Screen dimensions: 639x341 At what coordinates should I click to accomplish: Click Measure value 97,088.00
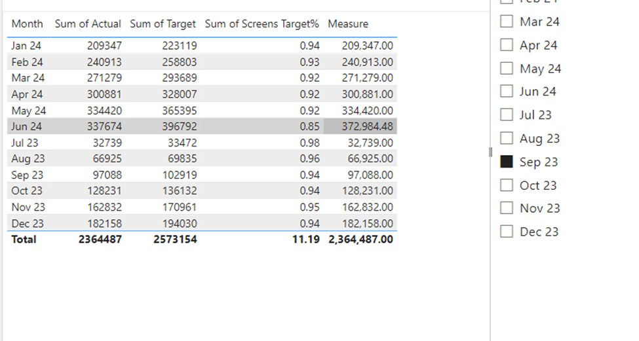pyautogui.click(x=370, y=175)
